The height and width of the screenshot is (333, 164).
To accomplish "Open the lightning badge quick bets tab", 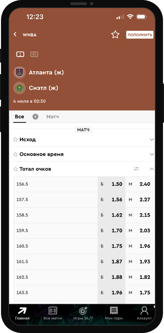I will point(35,117).
